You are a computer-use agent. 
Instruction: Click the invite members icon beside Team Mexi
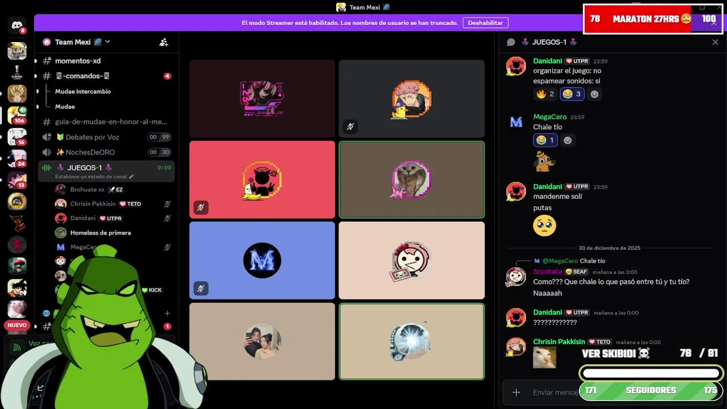tap(164, 42)
